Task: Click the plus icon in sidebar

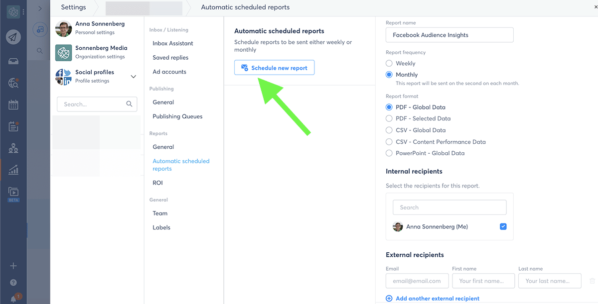Action: [13, 266]
